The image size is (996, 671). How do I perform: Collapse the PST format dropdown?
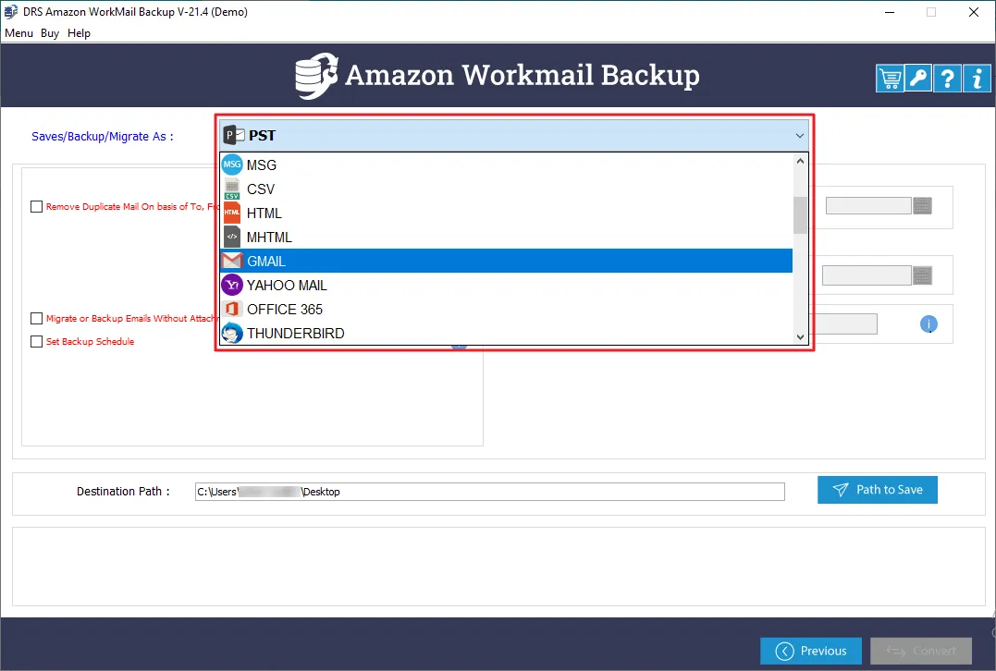pyautogui.click(x=800, y=135)
